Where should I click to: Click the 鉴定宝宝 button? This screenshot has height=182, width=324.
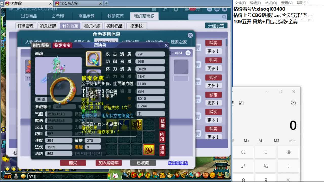tap(62, 45)
